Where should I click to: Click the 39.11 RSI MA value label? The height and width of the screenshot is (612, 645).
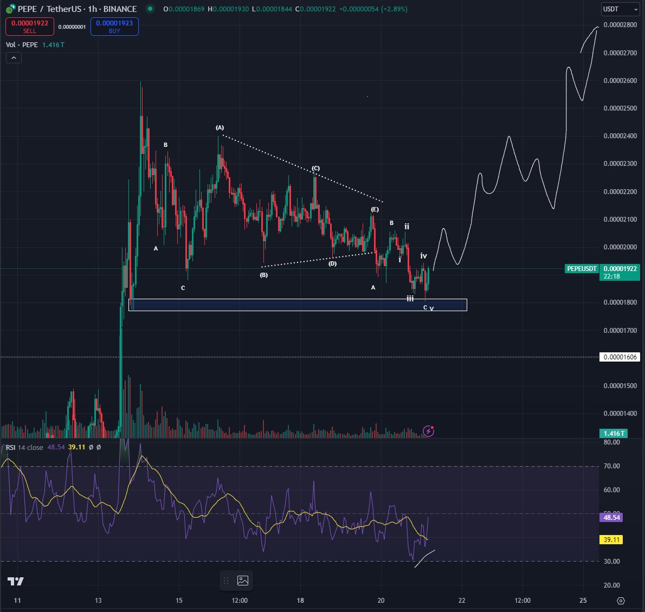[x=611, y=539]
